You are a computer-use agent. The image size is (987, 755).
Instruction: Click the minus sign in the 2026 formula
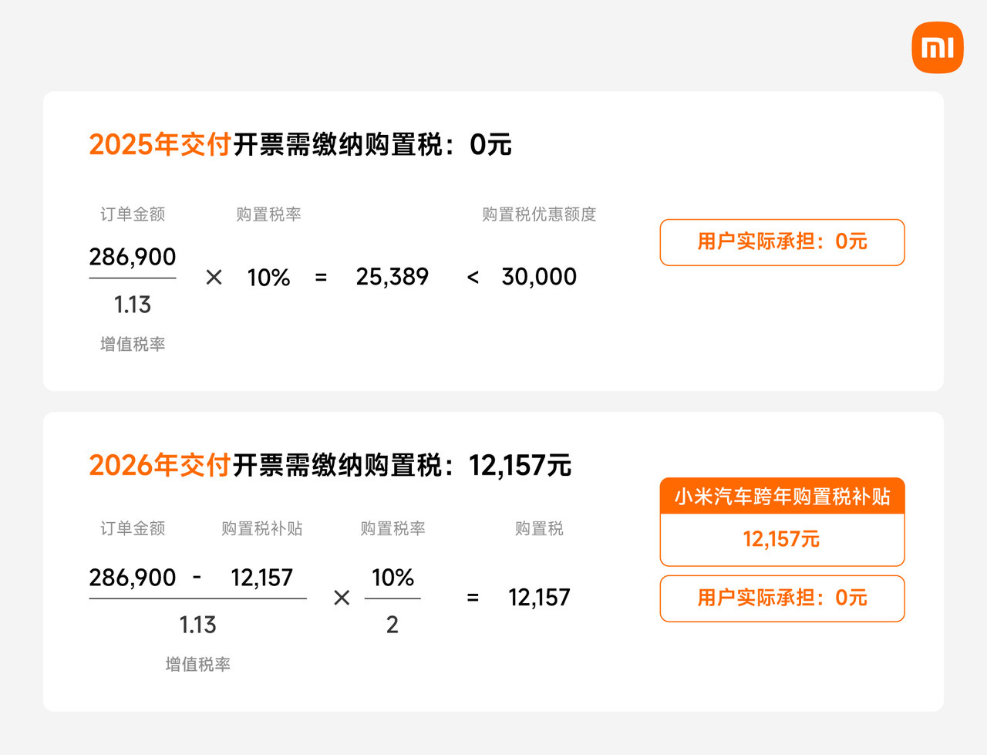[x=197, y=577]
